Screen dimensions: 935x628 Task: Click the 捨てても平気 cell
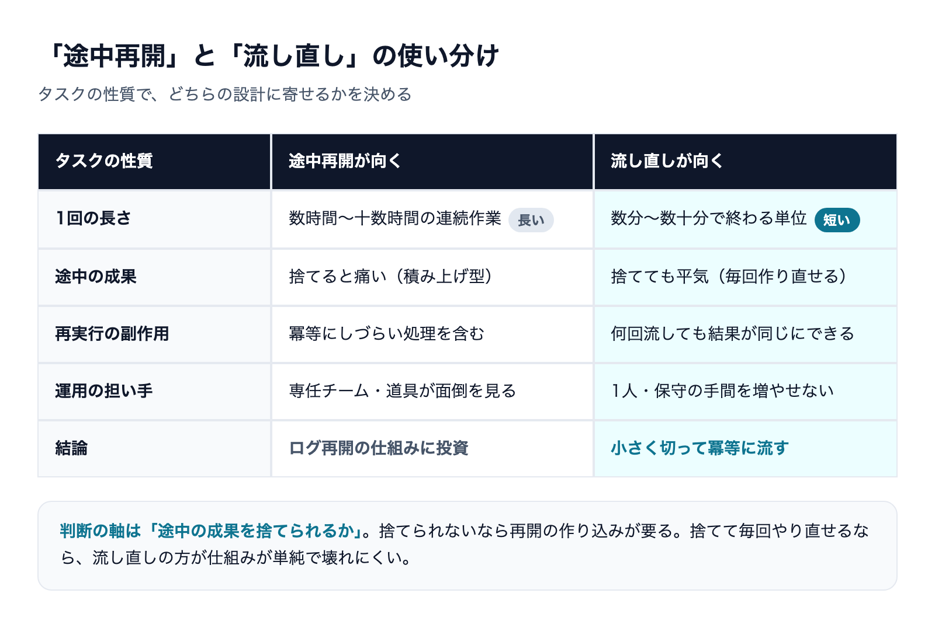pyautogui.click(x=746, y=277)
